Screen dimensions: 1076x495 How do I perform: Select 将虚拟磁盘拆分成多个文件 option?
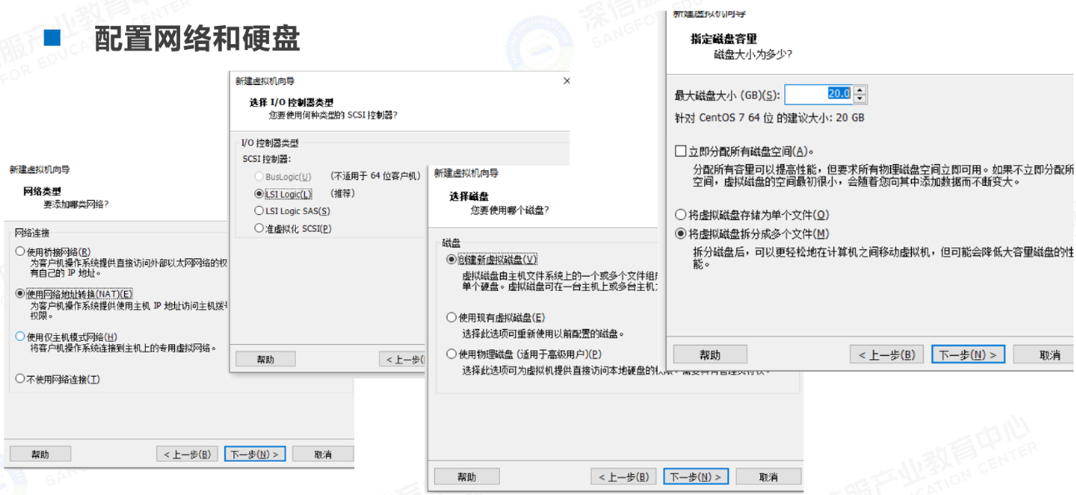tap(680, 234)
